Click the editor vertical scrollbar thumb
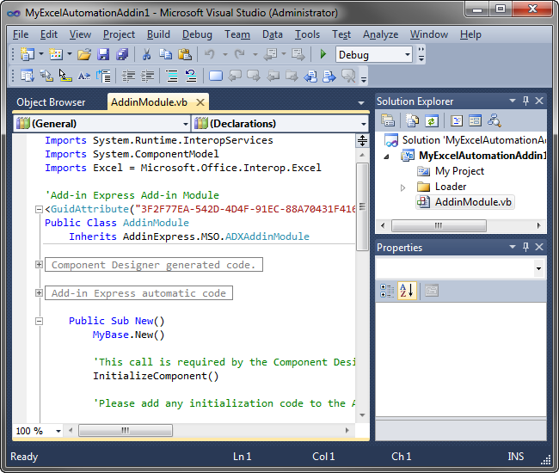The image size is (559, 473). click(x=363, y=206)
